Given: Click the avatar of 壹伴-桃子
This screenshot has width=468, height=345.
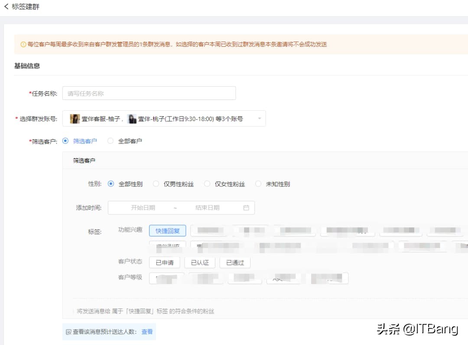Looking at the screenshot, I should (132, 118).
